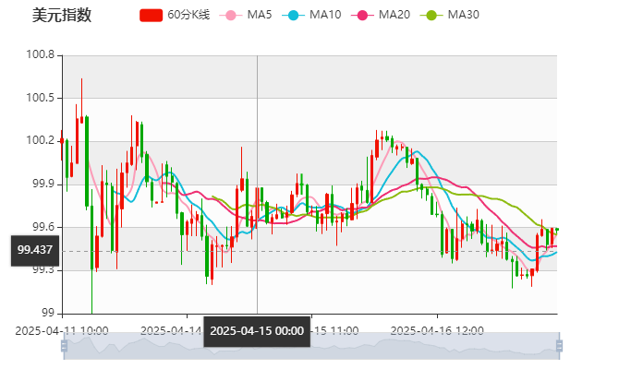Hide the MA30 series by its label
The image size is (619, 369).
(x=463, y=15)
